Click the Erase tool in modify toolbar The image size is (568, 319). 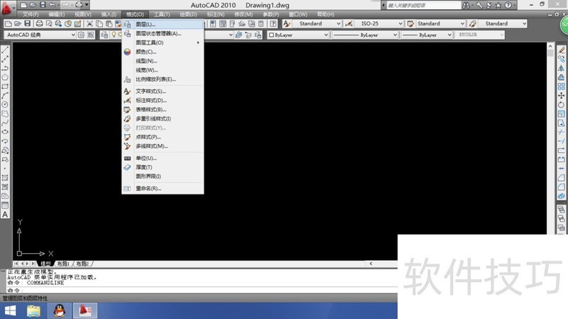(x=561, y=50)
